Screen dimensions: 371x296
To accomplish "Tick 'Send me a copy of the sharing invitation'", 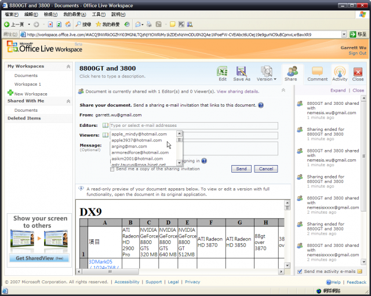I will [112, 169].
